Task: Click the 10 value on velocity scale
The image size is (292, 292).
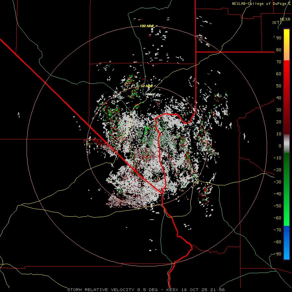Action: pyautogui.click(x=279, y=134)
